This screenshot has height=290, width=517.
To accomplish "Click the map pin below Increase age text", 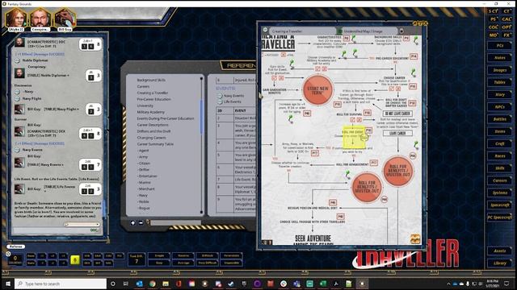I will click(x=291, y=118).
